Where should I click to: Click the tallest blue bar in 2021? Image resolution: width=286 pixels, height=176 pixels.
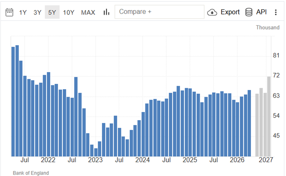click(x=17, y=101)
